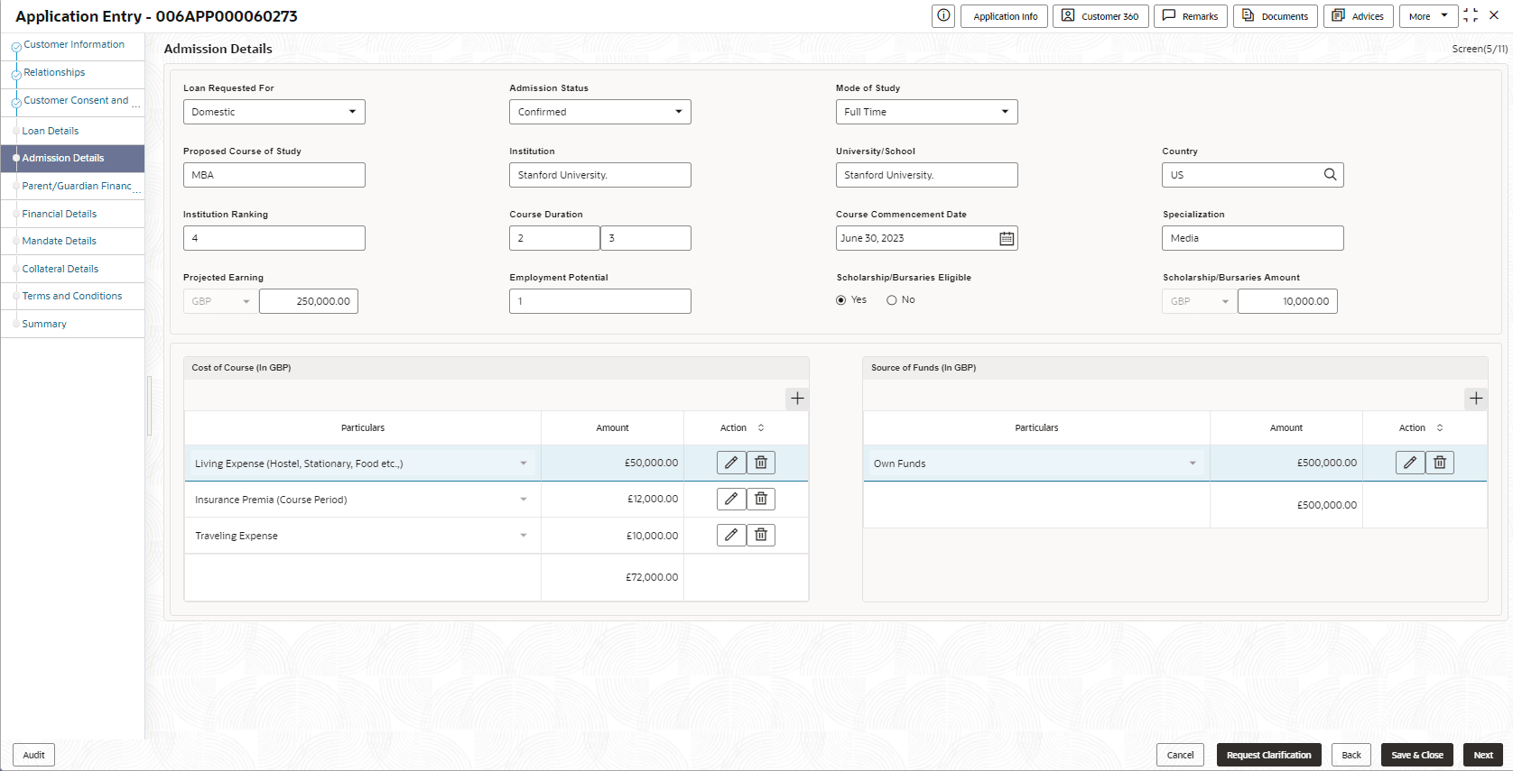The image size is (1513, 771).
Task: Click the Specialization field
Action: tap(1253, 238)
